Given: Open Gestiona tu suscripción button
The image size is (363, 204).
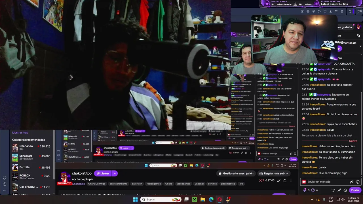Looking at the screenshot, I should click(236, 173).
